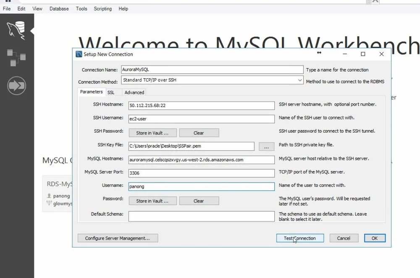Click the Default Schema field
The width and height of the screenshot is (420, 278).
point(202,216)
